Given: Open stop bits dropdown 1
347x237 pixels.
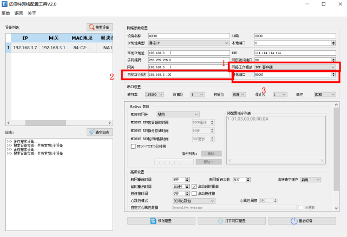Looking at the screenshot, I should [x=280, y=95].
